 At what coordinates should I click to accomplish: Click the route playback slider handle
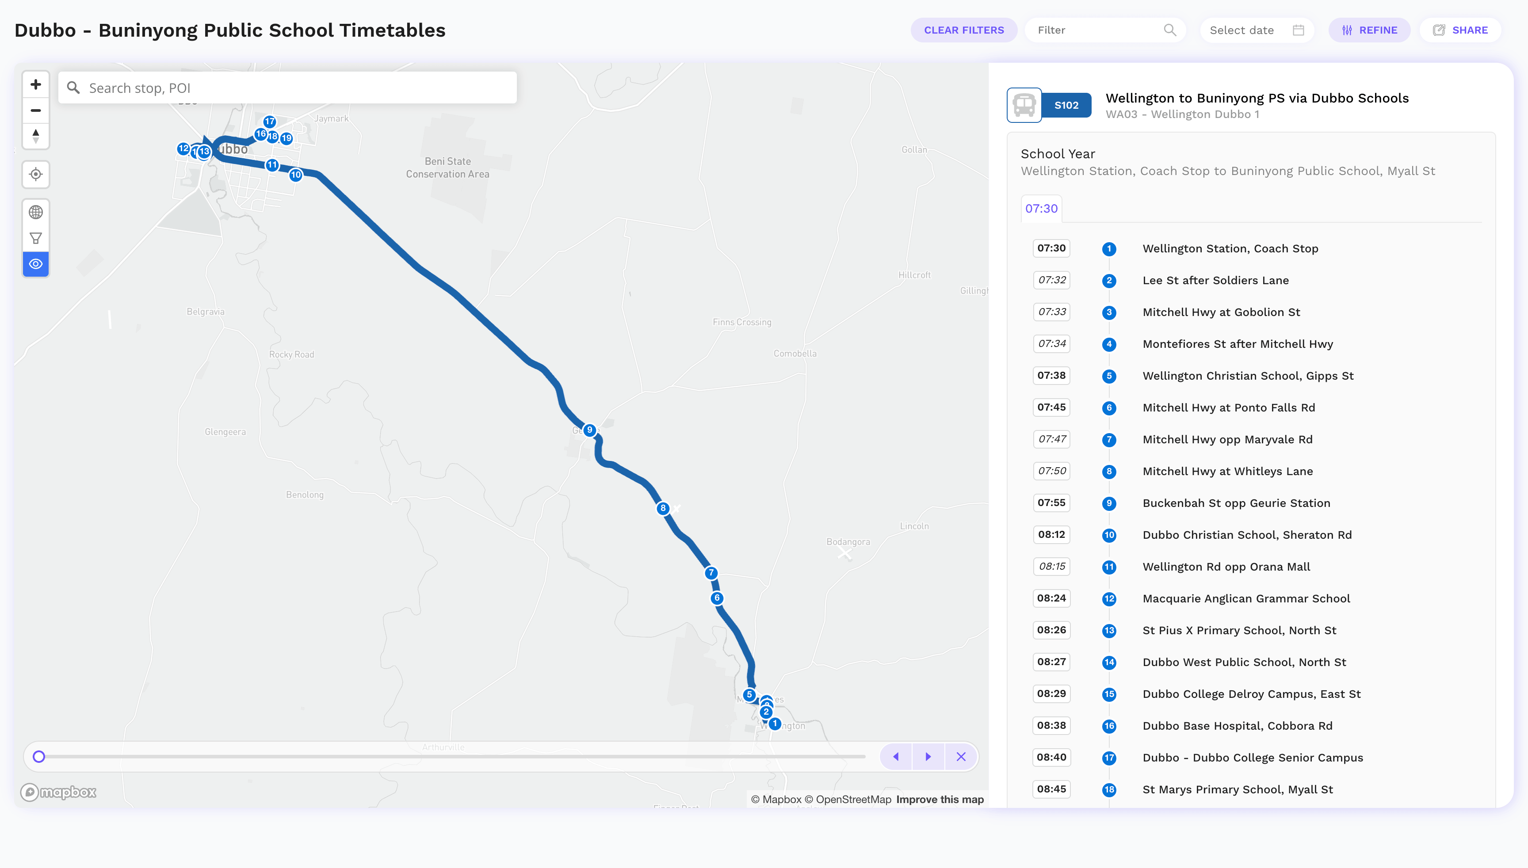[39, 757]
